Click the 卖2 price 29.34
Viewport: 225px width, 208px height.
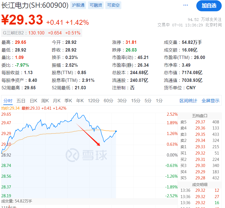200,141
